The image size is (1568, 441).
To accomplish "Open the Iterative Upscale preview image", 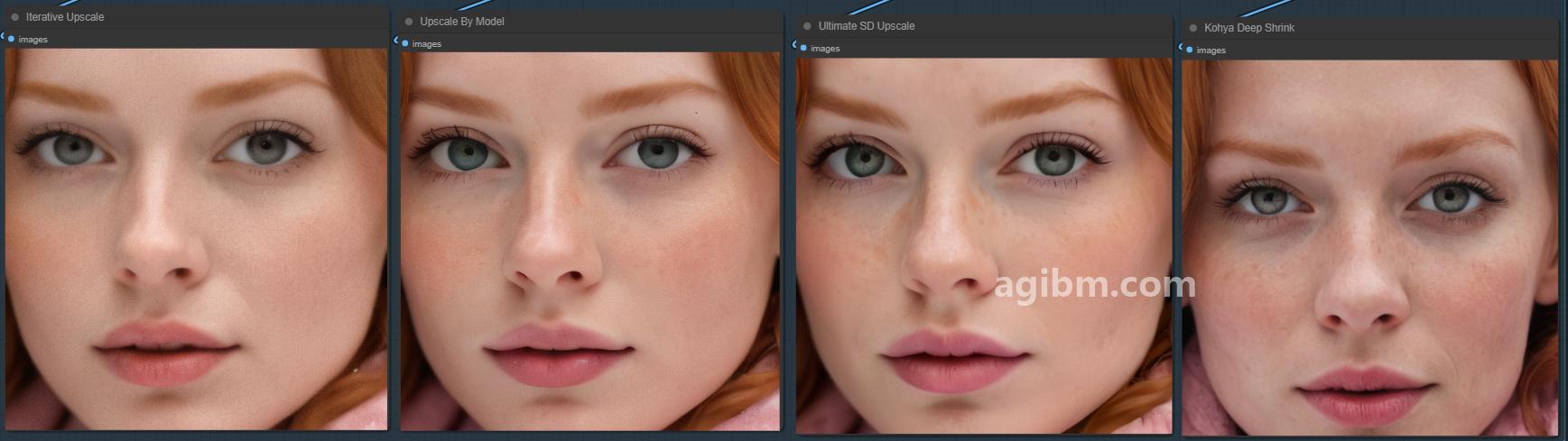I will tap(197, 239).
